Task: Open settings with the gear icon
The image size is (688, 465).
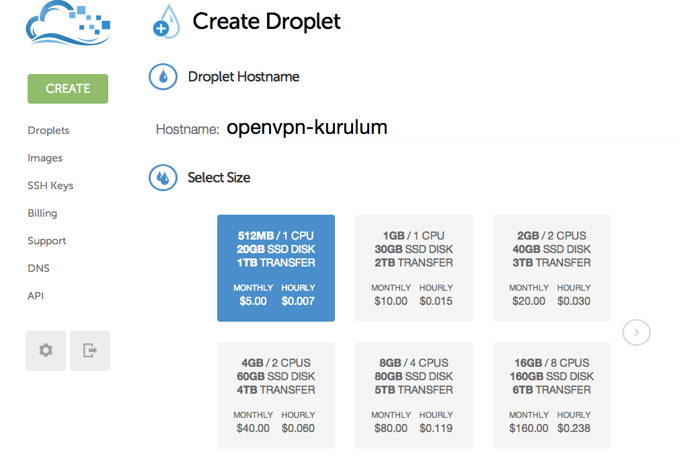Action: coord(46,351)
